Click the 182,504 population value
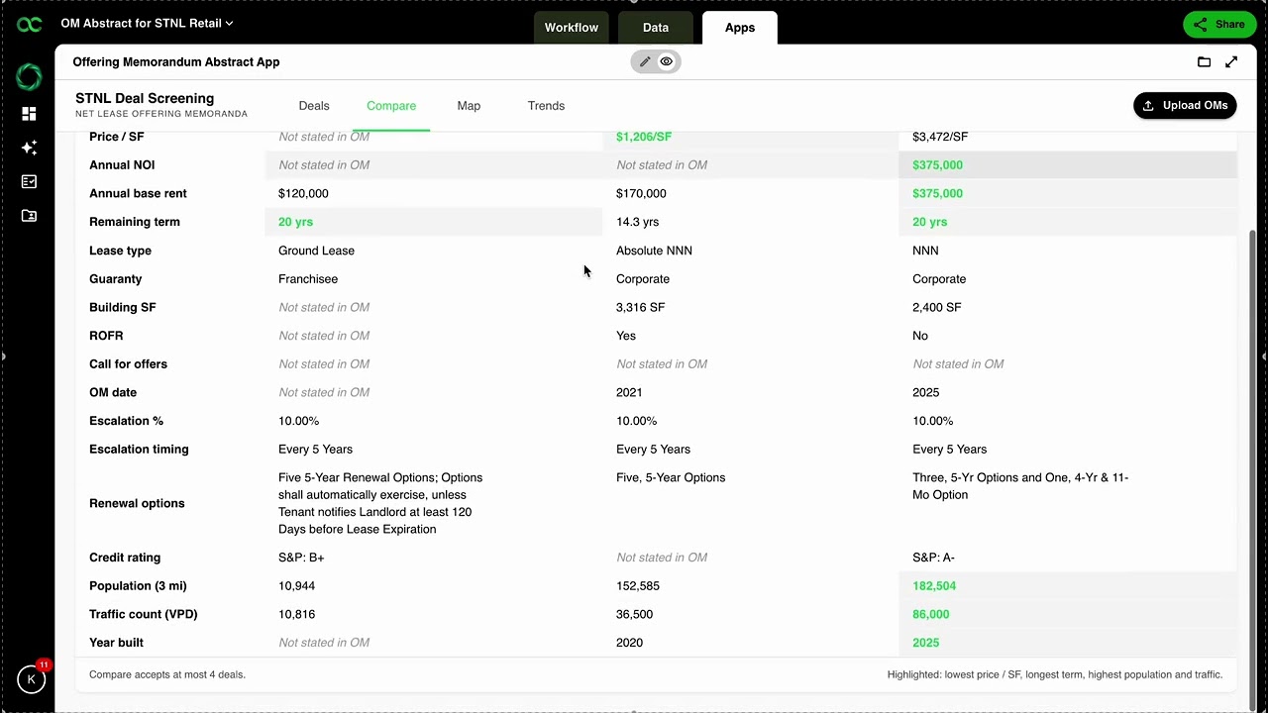Image resolution: width=1268 pixels, height=713 pixels. tap(934, 586)
